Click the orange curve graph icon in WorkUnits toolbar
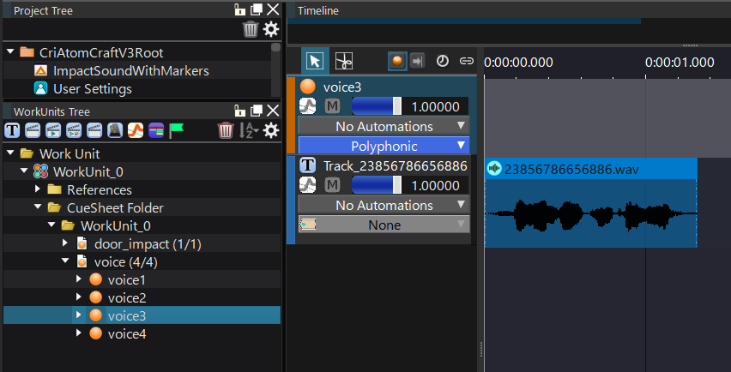Screen dimensions: 731x372 pos(136,130)
